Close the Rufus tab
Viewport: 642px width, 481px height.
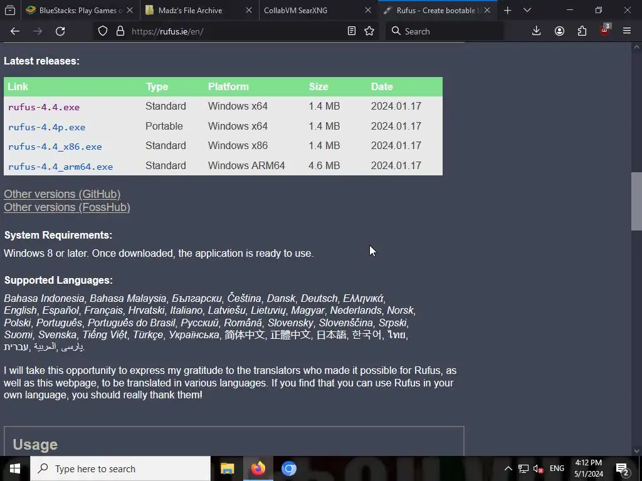(x=487, y=10)
